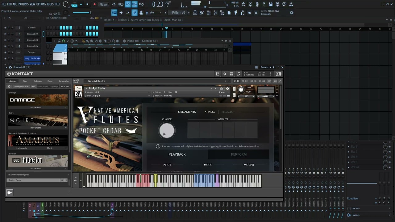Image resolution: width=395 pixels, height=222 pixels.
Task: Click the library search field
Action: pyautogui.click(x=48, y=87)
